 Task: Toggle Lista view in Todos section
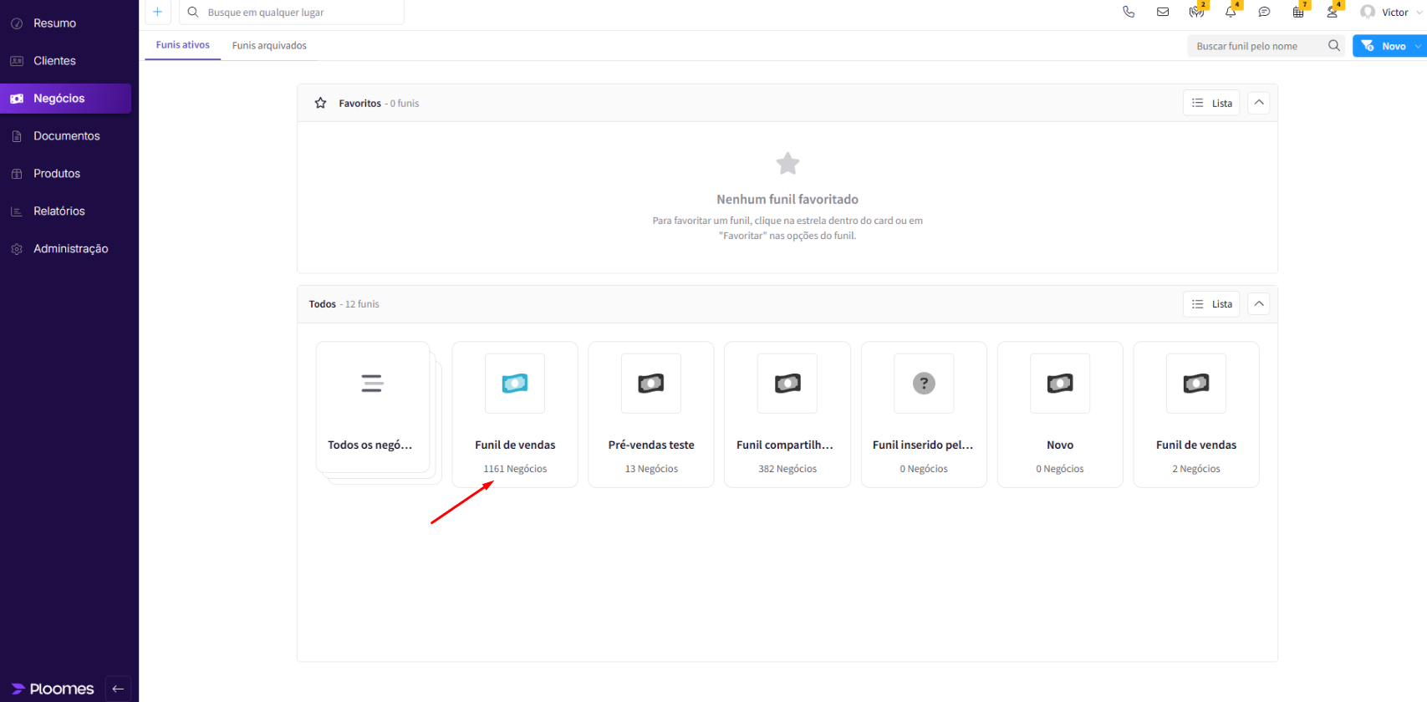1211,304
